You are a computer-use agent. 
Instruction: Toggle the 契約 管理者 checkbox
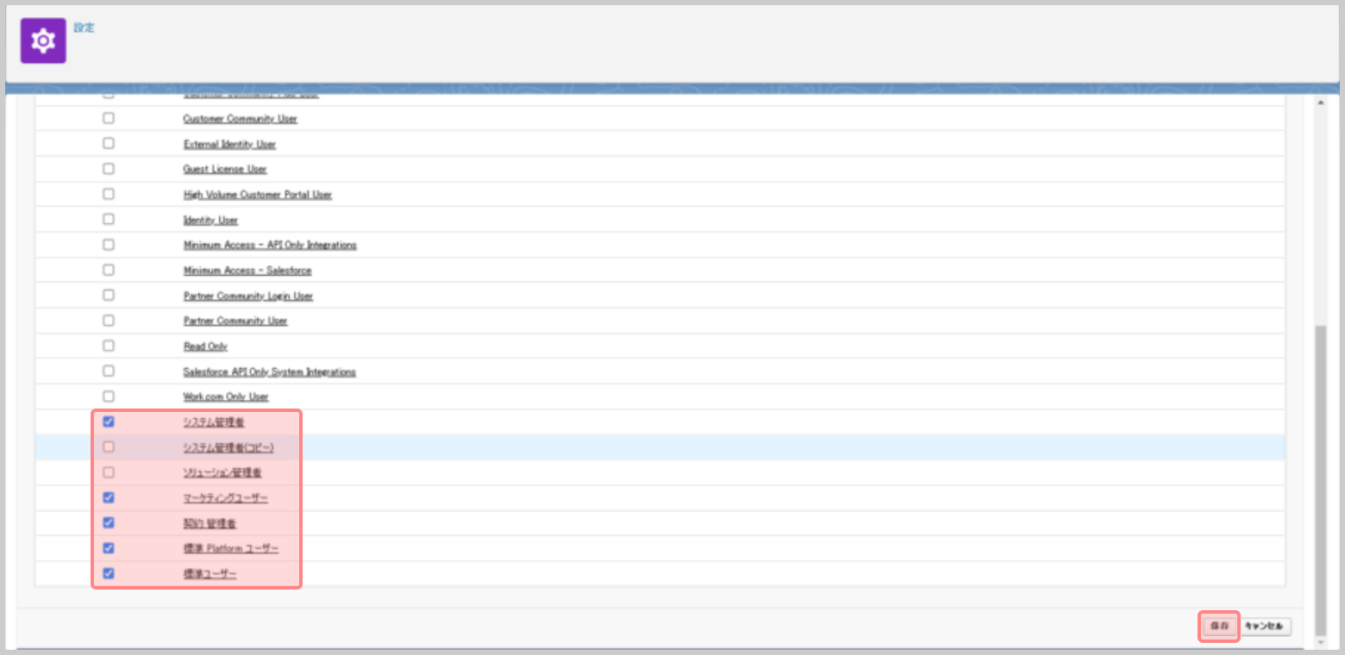[109, 522]
